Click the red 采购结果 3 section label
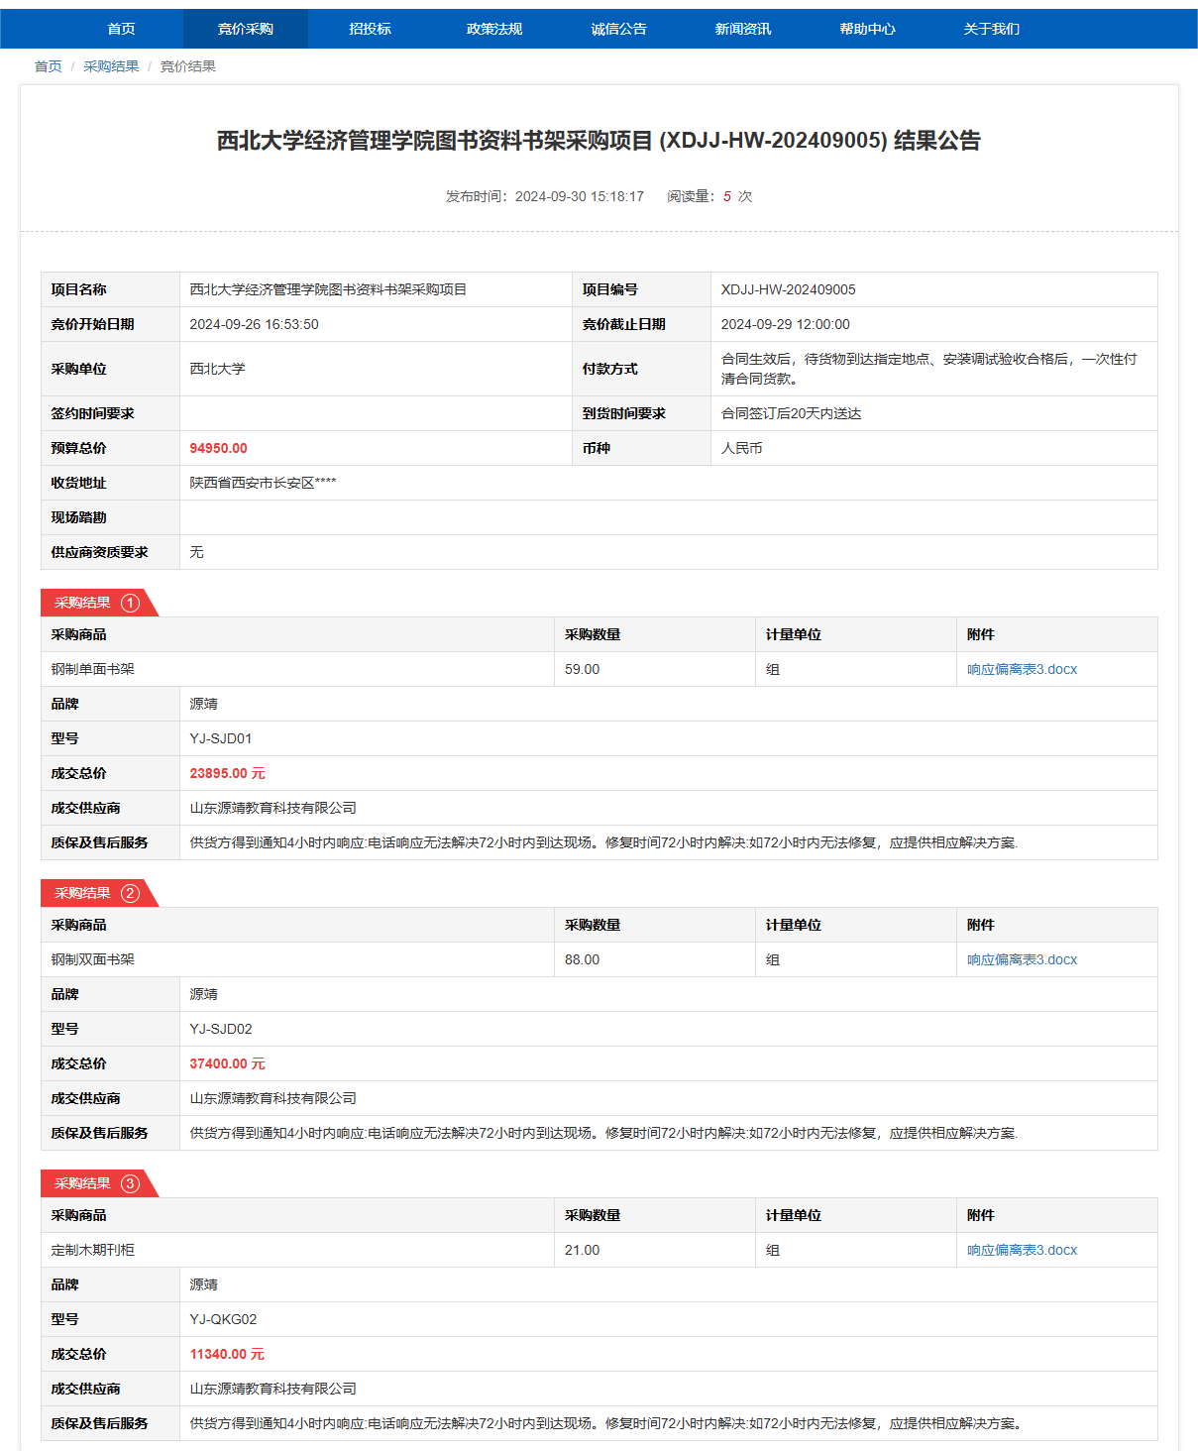This screenshot has height=1451, width=1198. click(96, 1183)
